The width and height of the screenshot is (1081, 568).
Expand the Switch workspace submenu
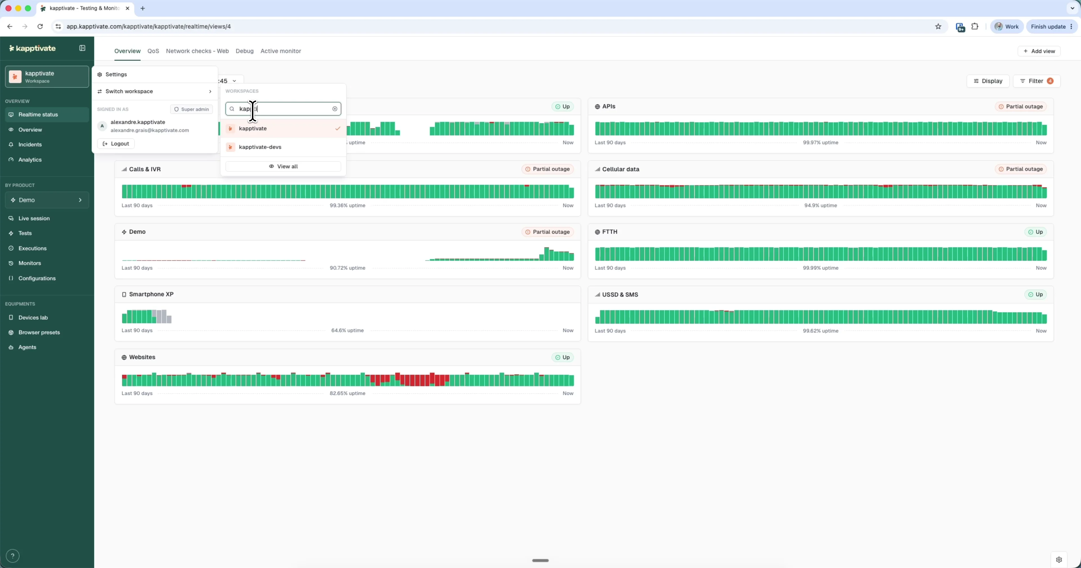tap(155, 91)
